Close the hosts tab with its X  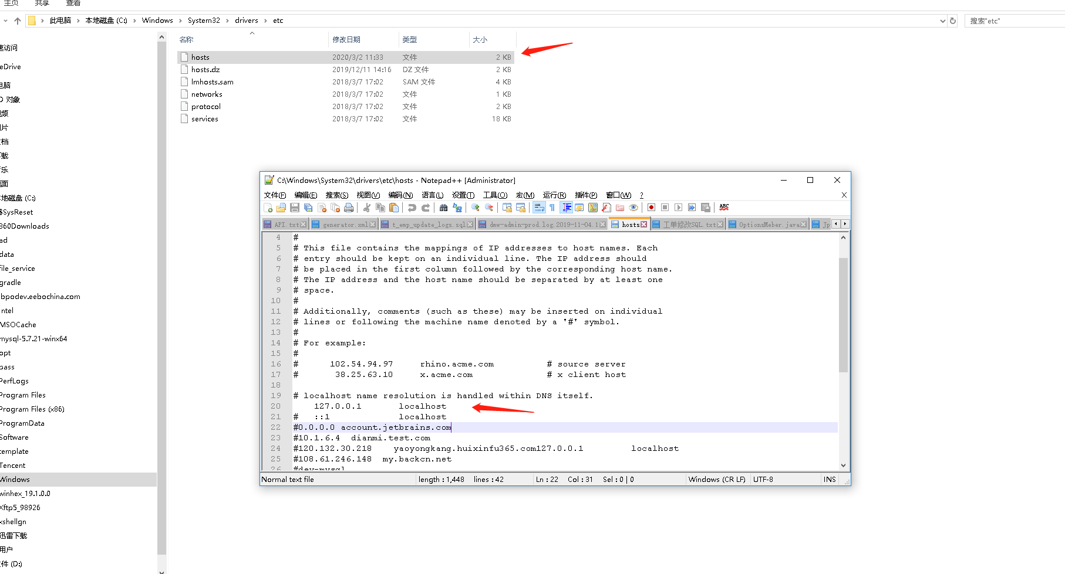pos(644,225)
